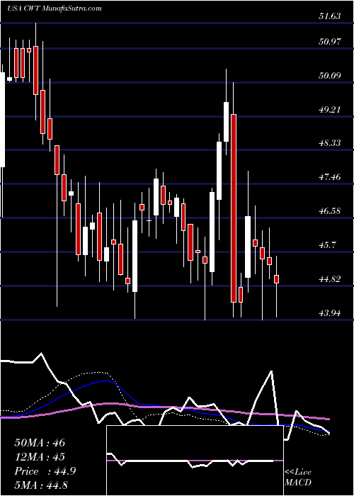354x496 pixels.
Task: Select the 47.46 price axis label
Action: (x=330, y=177)
